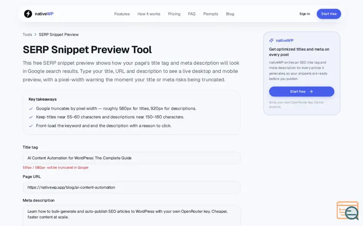
Task: Click Start free button in sidebar card
Action: pos(302,92)
